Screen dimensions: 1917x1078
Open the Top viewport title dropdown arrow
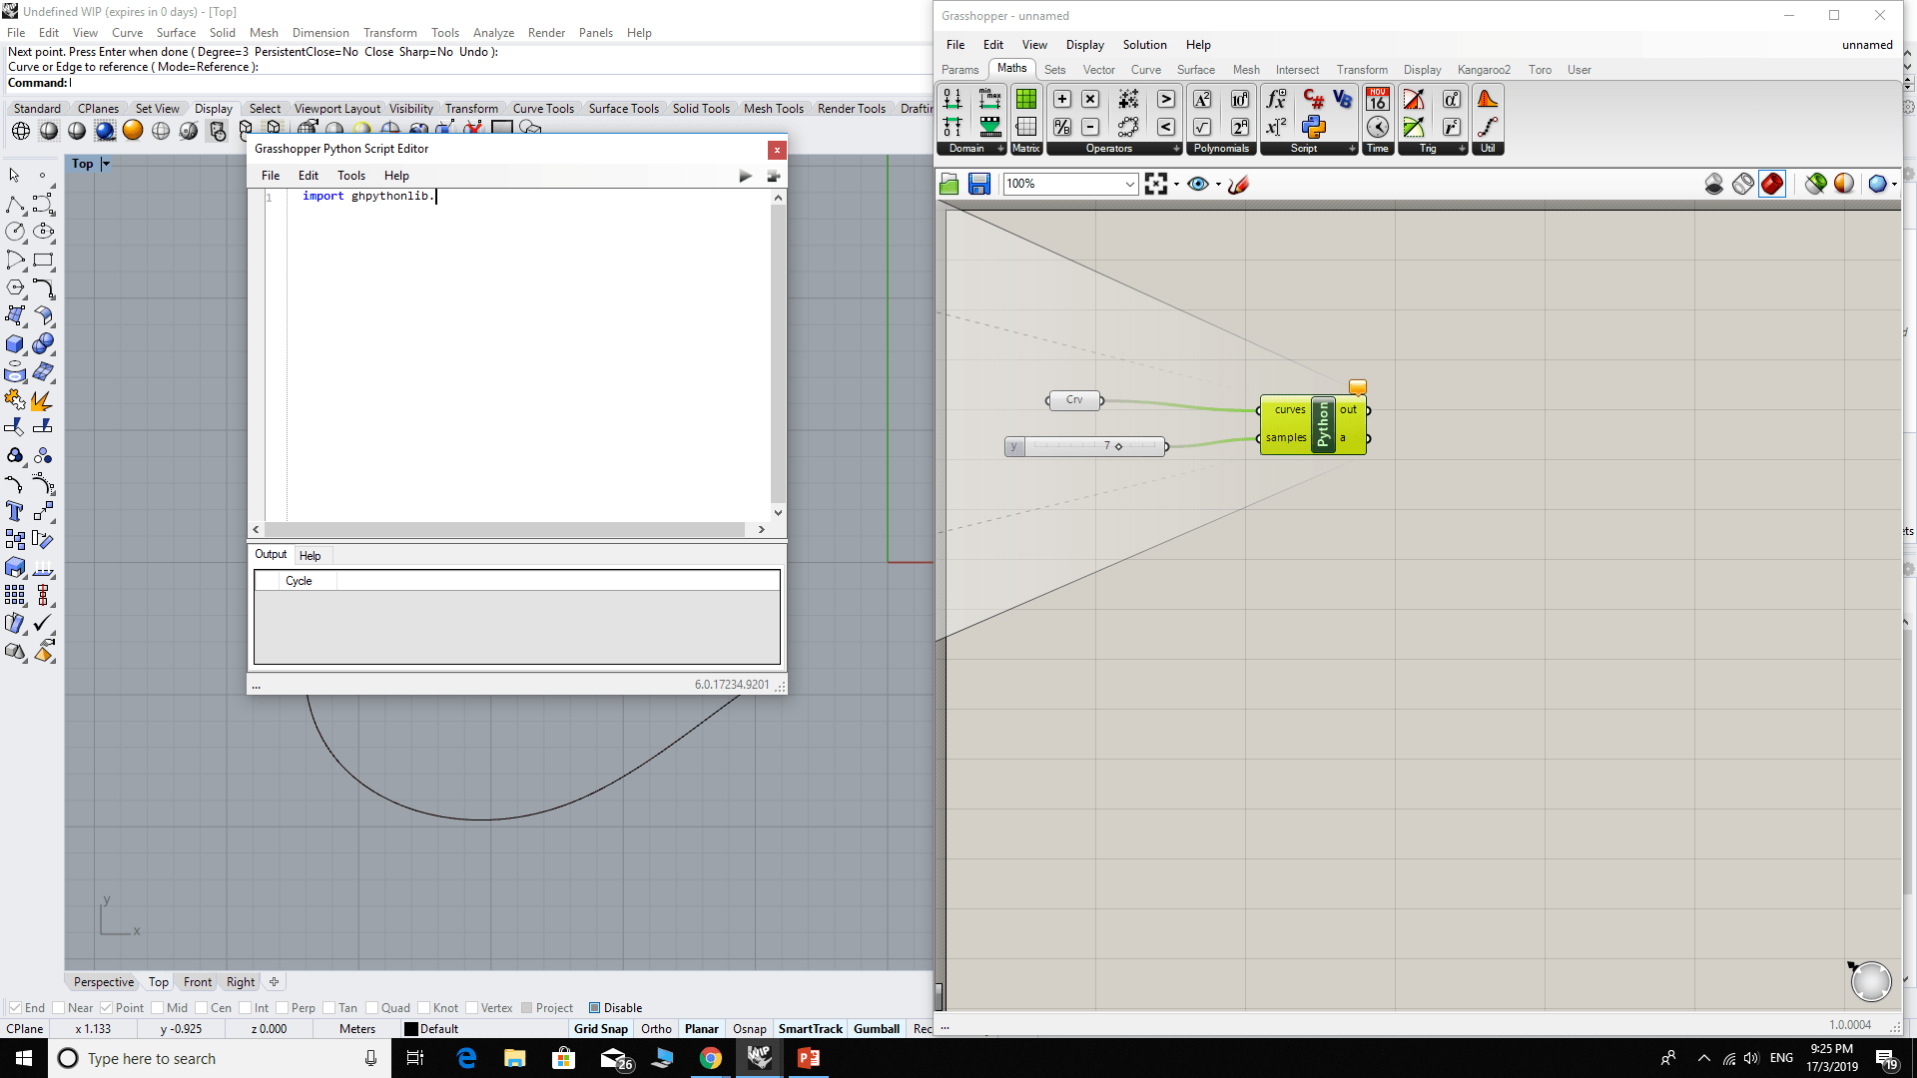pyautogui.click(x=106, y=164)
